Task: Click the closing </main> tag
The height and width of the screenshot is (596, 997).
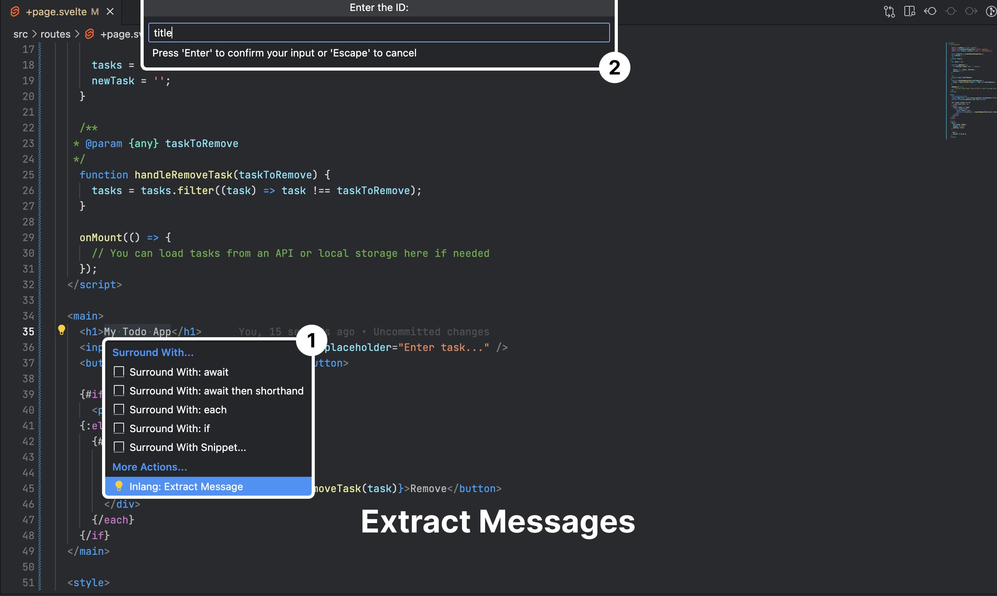Action: coord(88,551)
